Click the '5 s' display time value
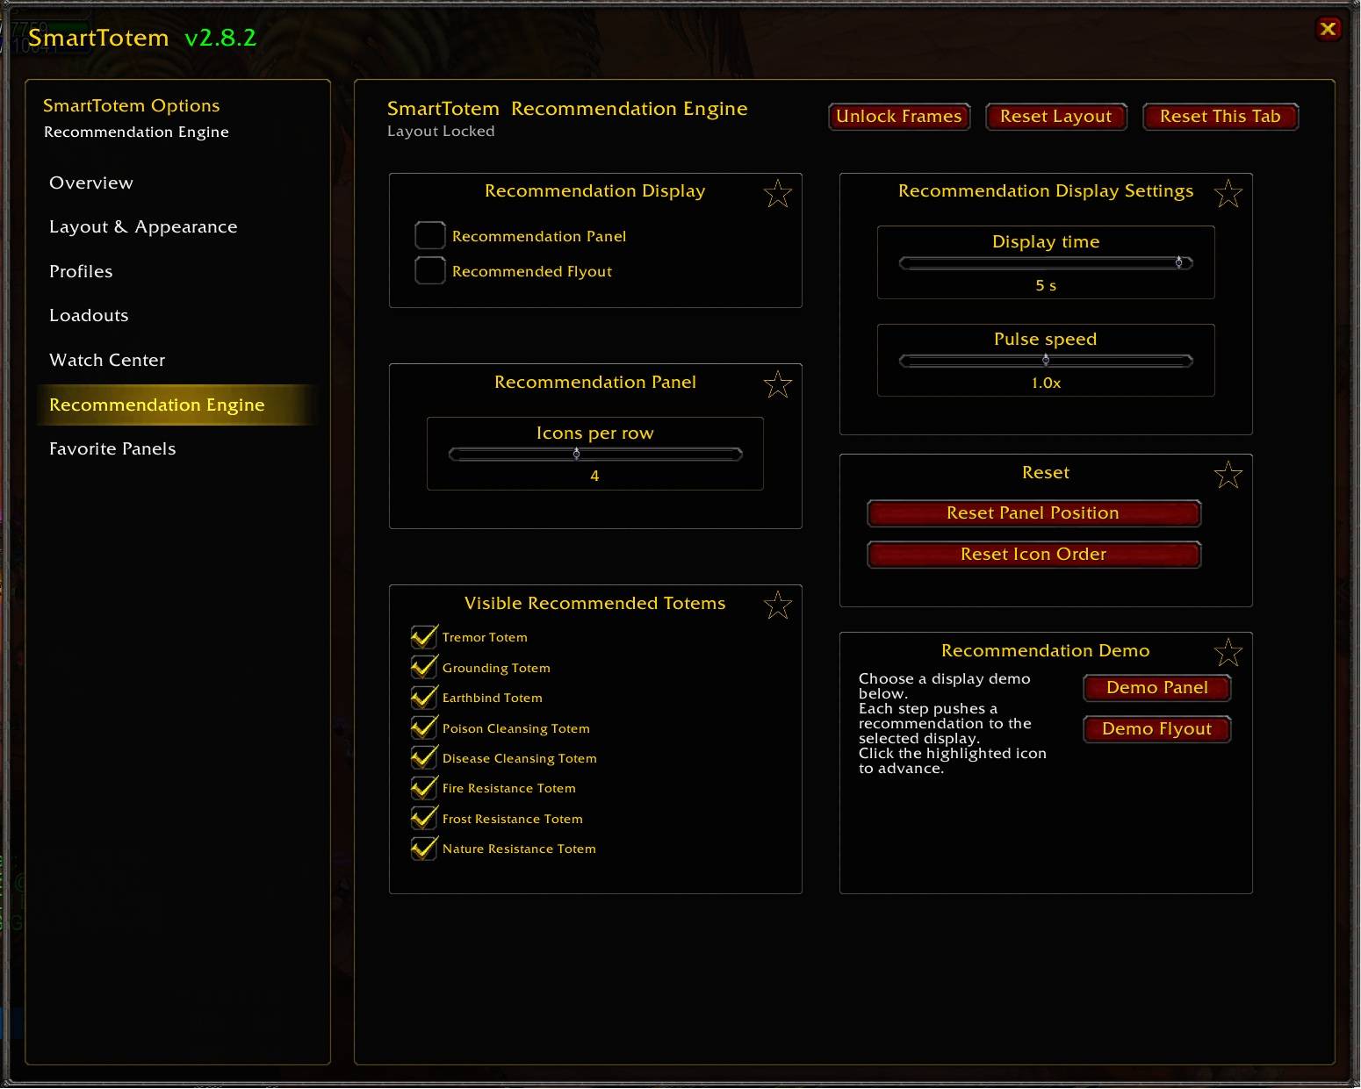The width and height of the screenshot is (1361, 1089). (x=1046, y=285)
